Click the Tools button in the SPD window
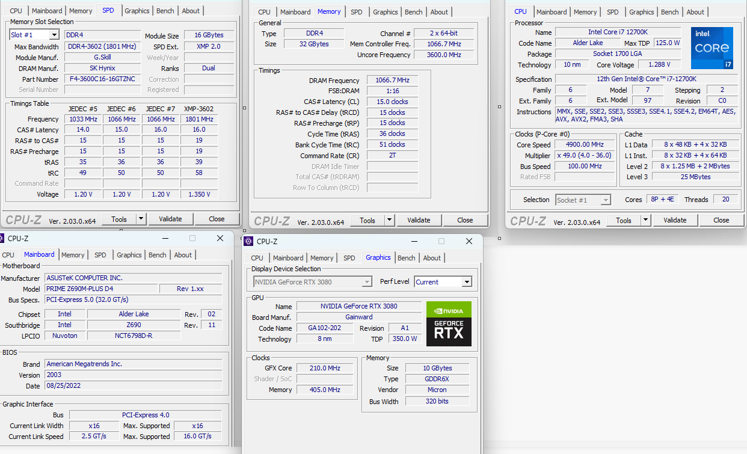This screenshot has width=747, height=454. [119, 219]
